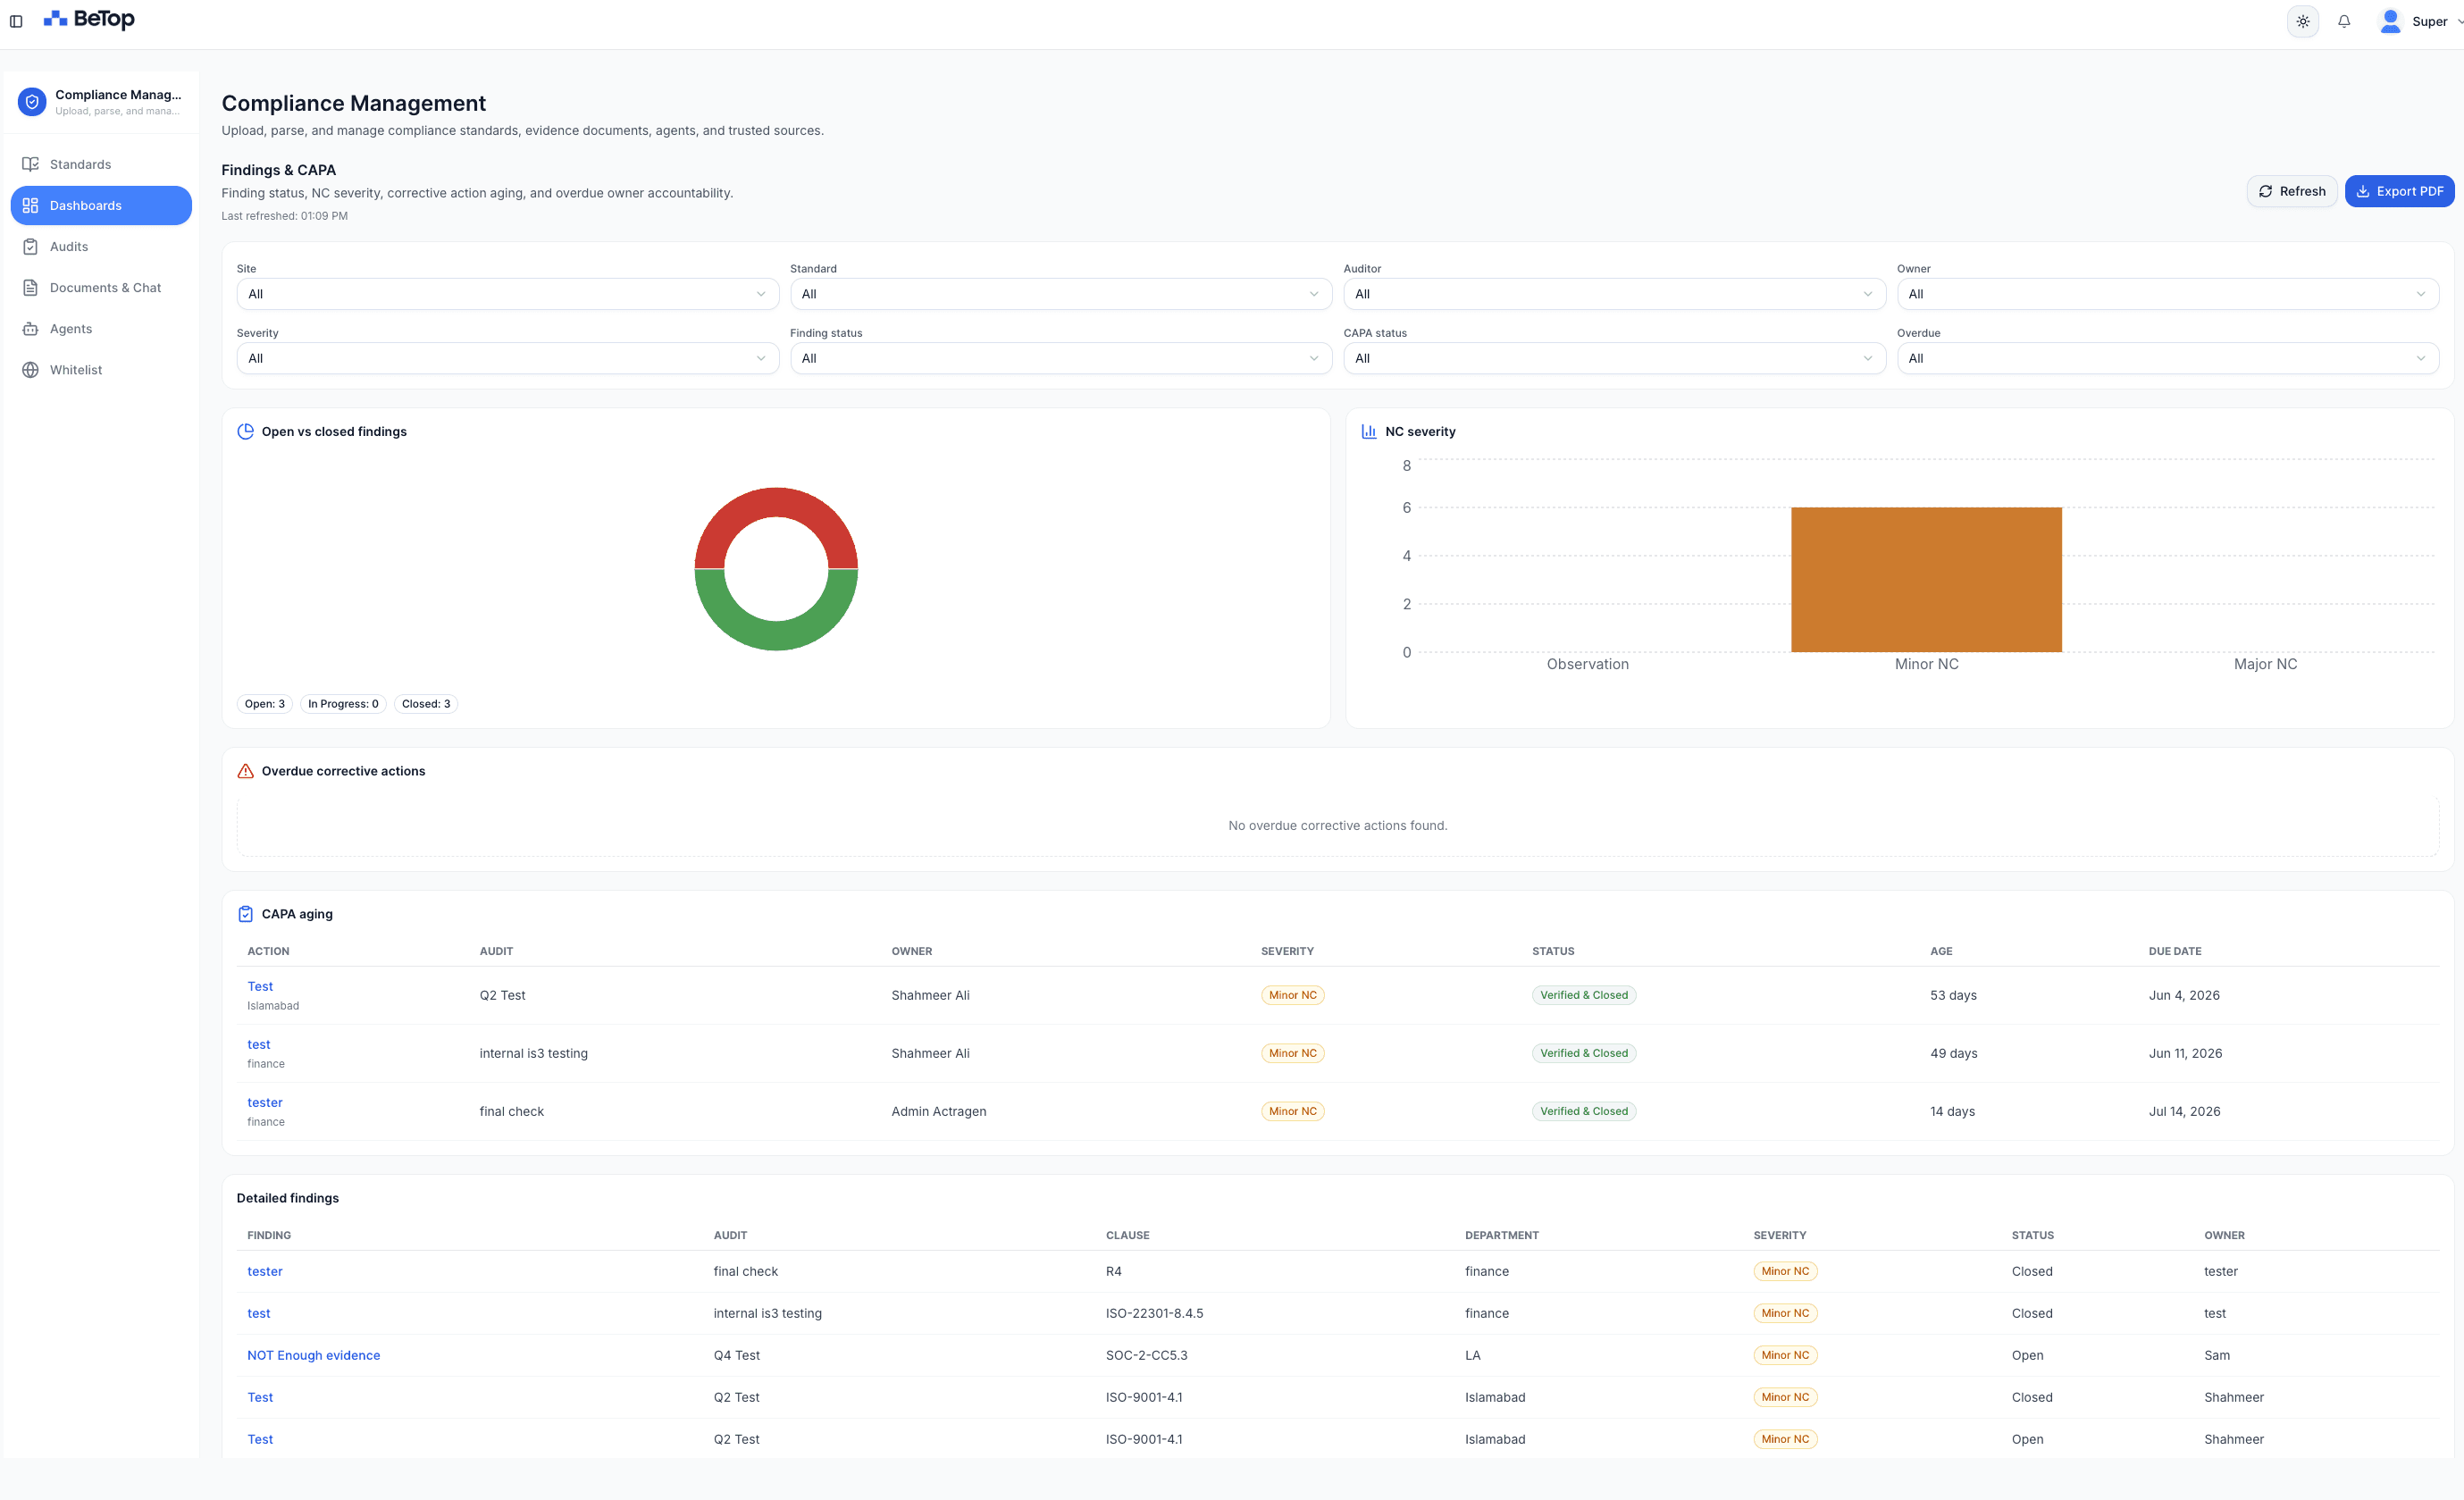
Task: Click the red Open segment of donut chart
Action: [x=776, y=502]
